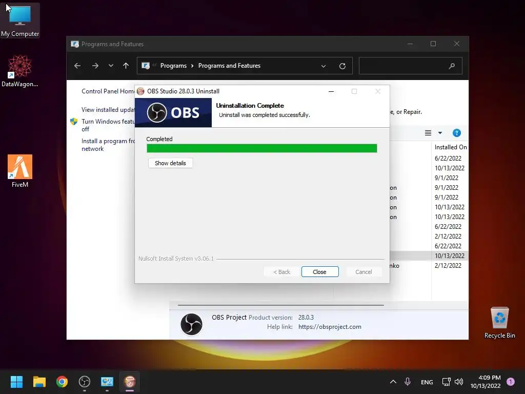Click the search magnifier icon

(452, 66)
